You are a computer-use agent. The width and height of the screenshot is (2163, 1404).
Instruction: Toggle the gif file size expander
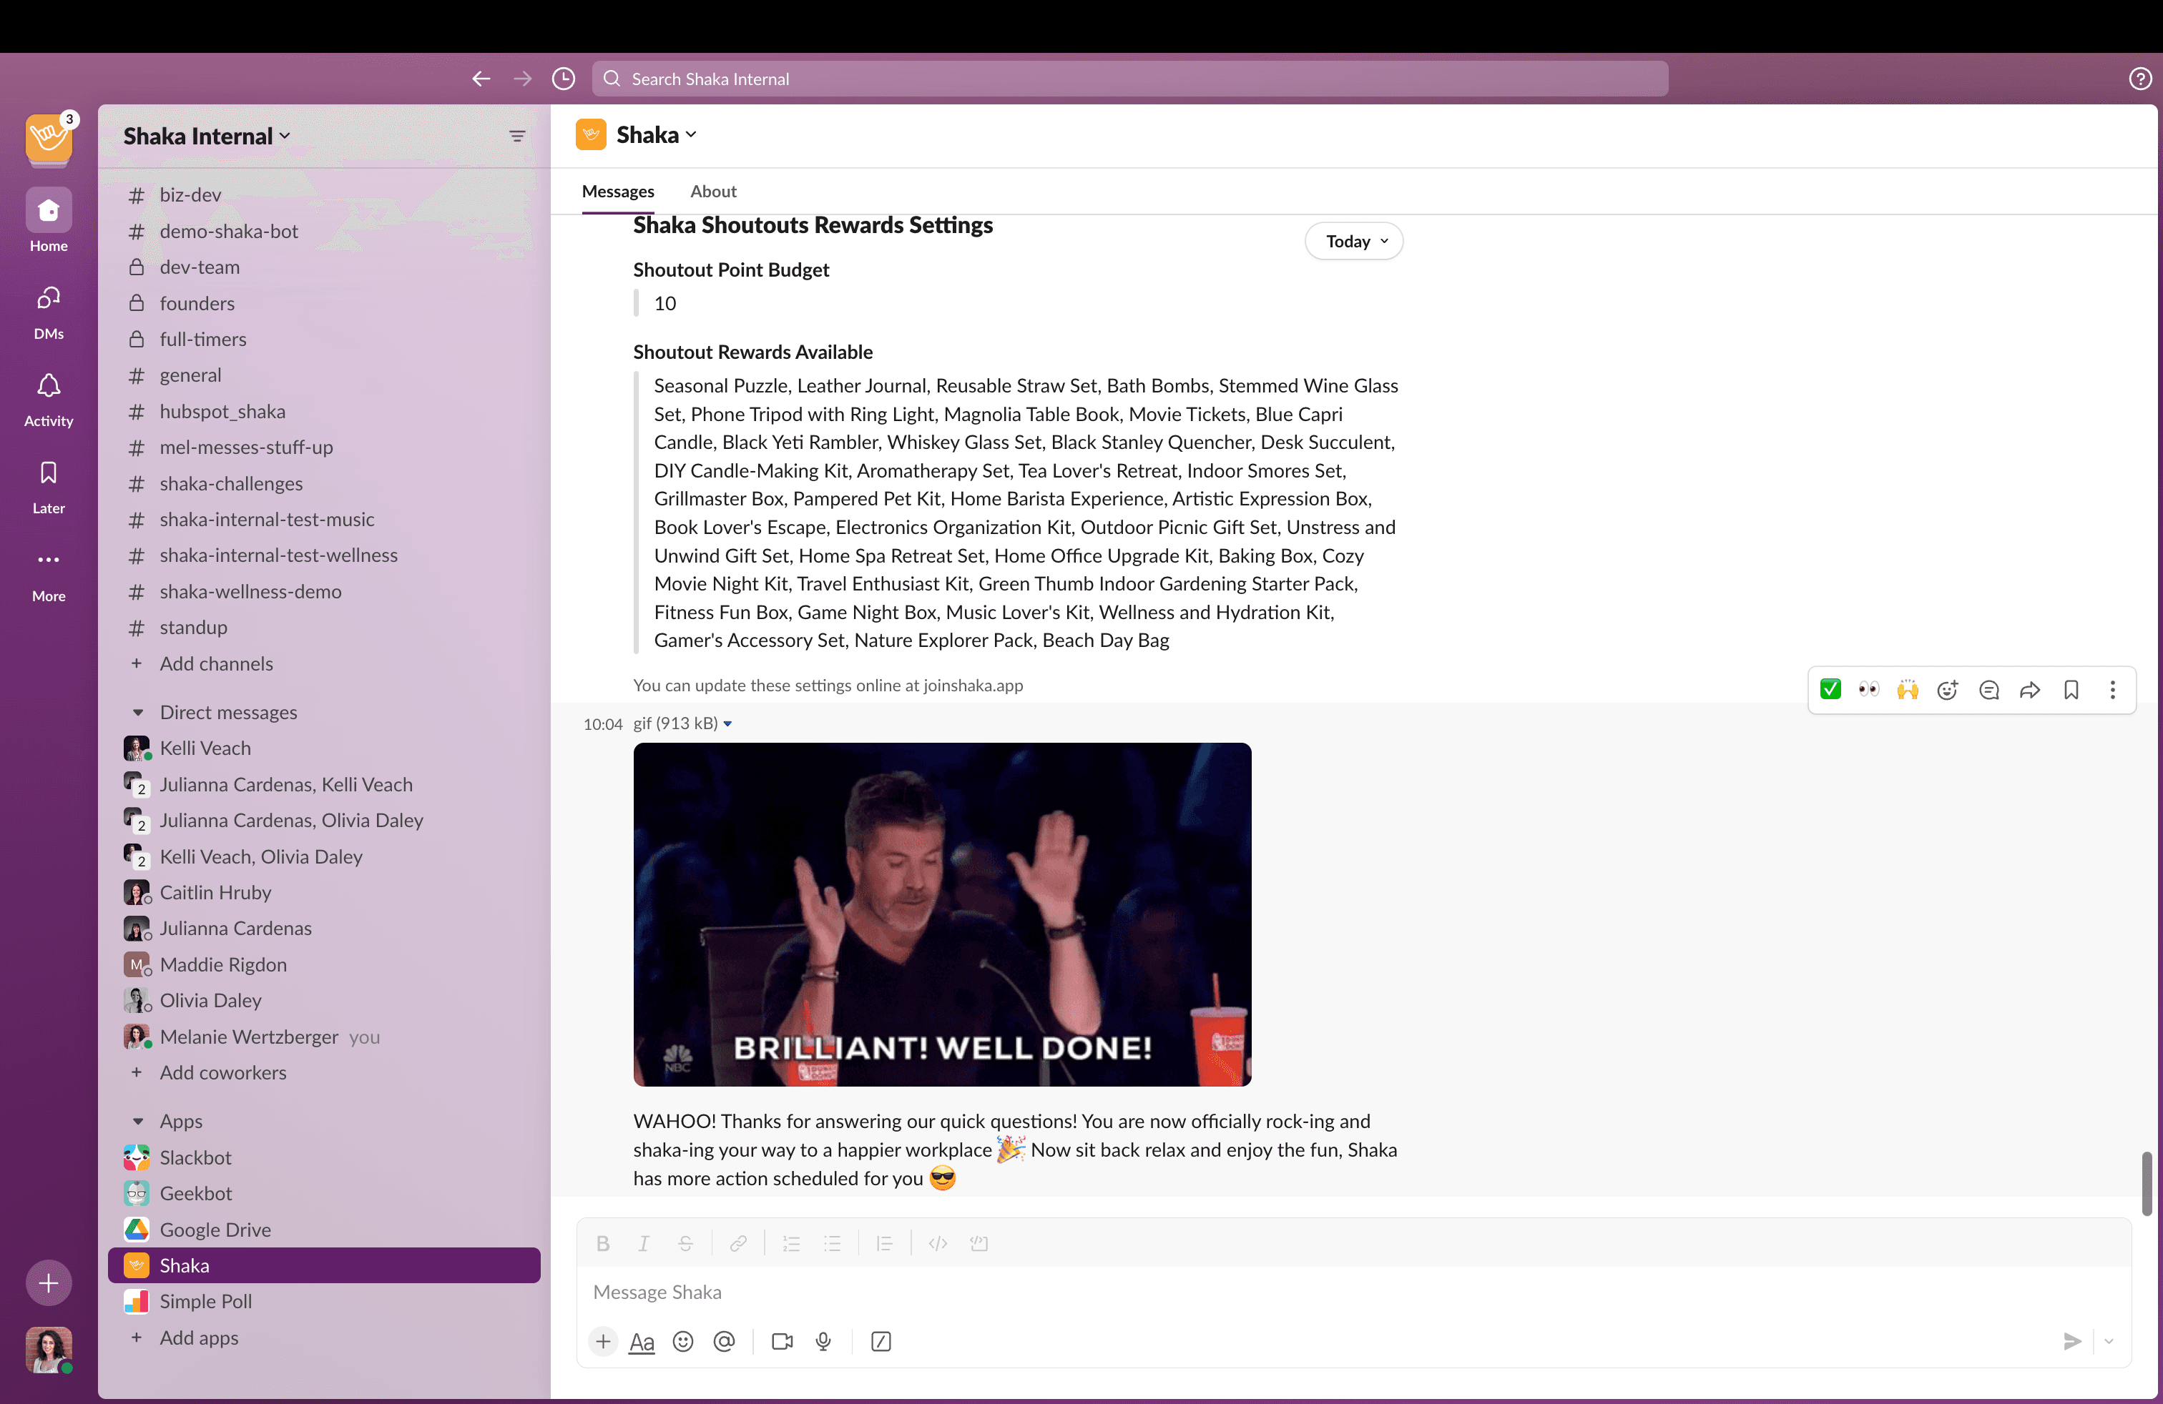pyautogui.click(x=727, y=723)
